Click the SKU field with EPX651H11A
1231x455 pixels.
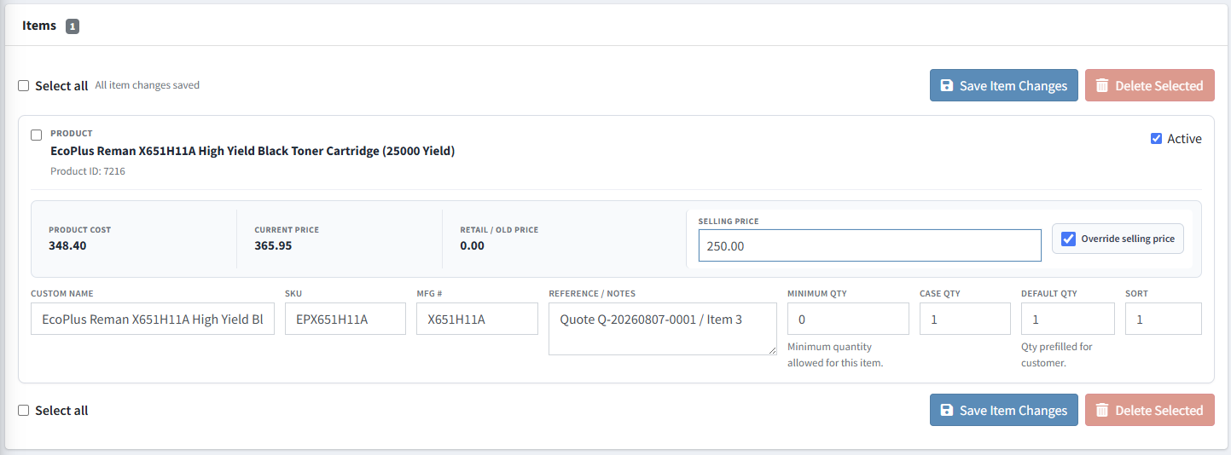click(x=345, y=319)
